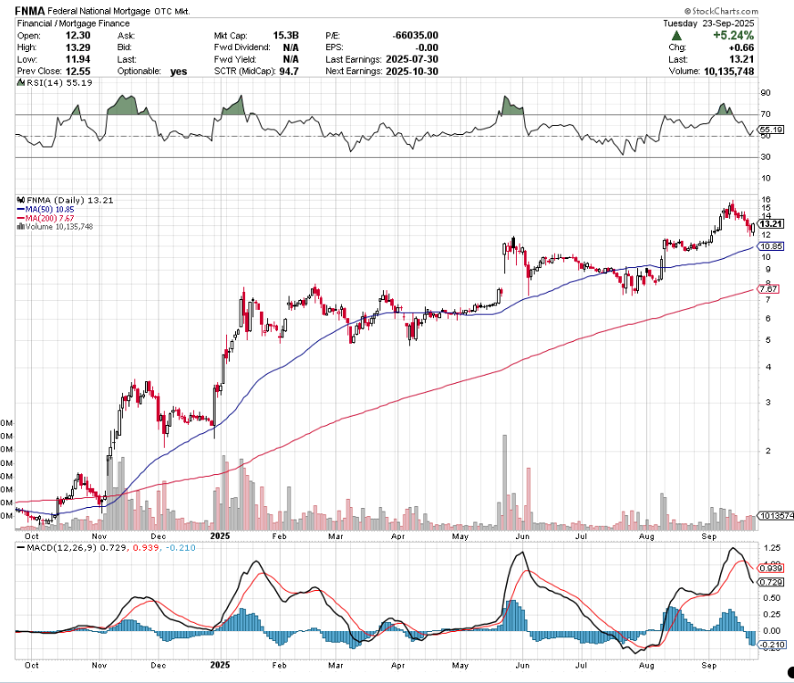Click the FNMA (Daily) 13.21 legend label
794x683 pixels.
70,200
